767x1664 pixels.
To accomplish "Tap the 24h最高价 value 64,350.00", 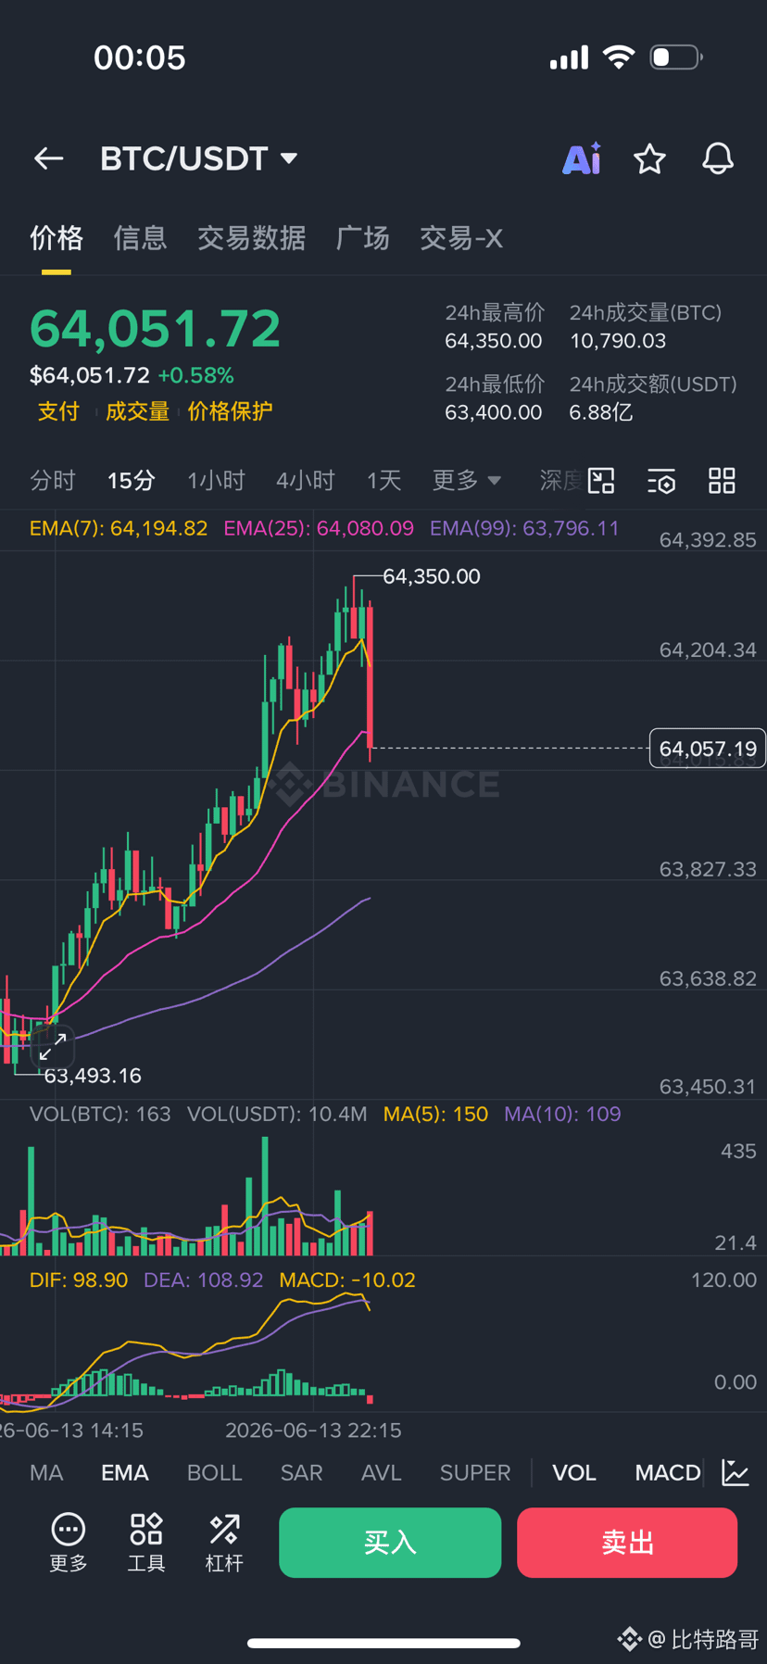I will point(494,341).
